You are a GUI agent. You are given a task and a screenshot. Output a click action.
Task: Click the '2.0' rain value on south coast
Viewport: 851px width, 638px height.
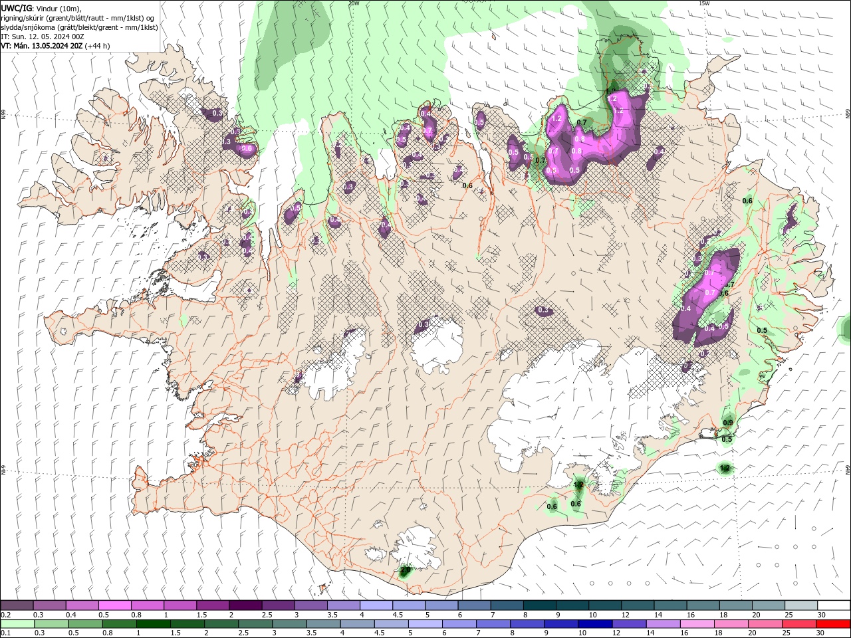[405, 570]
